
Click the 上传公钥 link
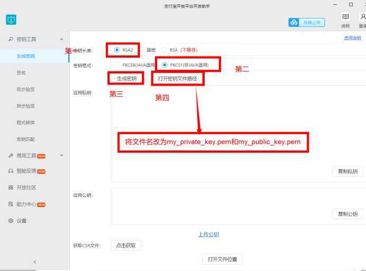tap(209, 235)
